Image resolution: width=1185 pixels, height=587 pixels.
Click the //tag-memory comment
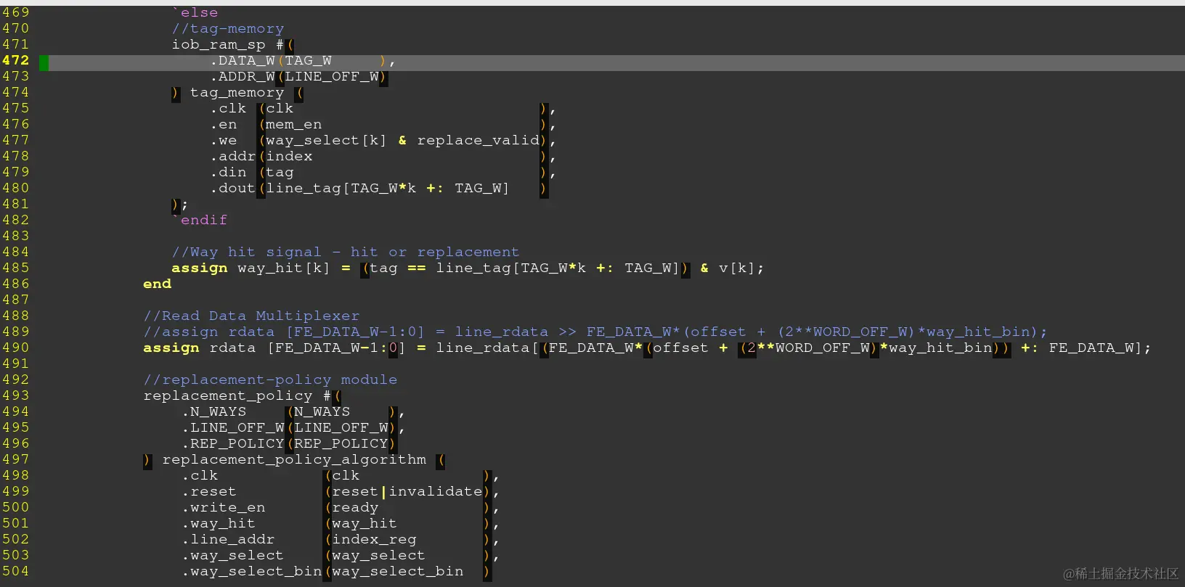tap(228, 28)
